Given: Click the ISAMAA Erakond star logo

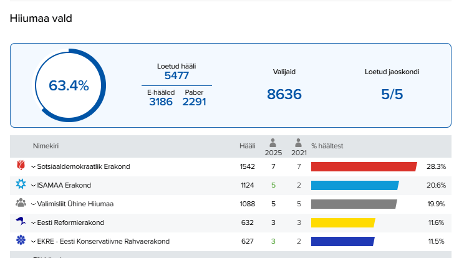Looking at the screenshot, I should pos(21,184).
